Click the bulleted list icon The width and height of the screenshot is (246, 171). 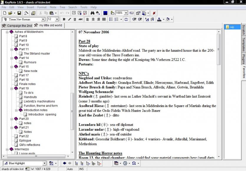click(x=111, y=19)
